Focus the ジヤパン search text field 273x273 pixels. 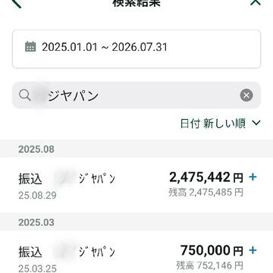point(136,95)
